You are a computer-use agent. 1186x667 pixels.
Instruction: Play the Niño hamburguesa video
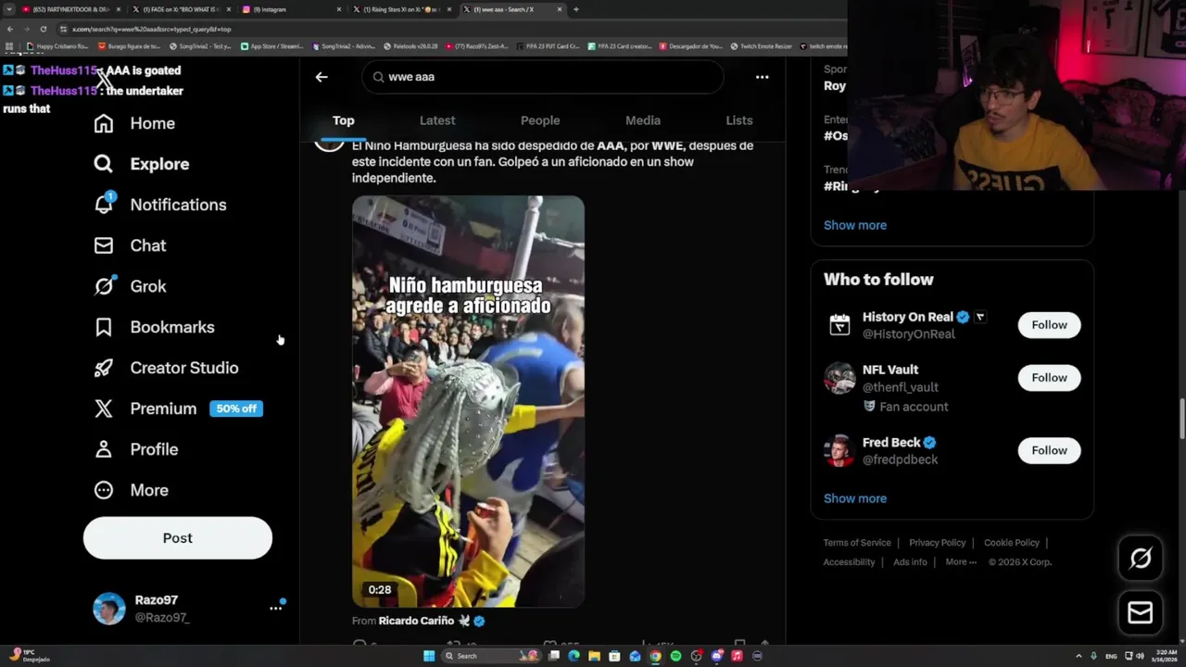[468, 401]
